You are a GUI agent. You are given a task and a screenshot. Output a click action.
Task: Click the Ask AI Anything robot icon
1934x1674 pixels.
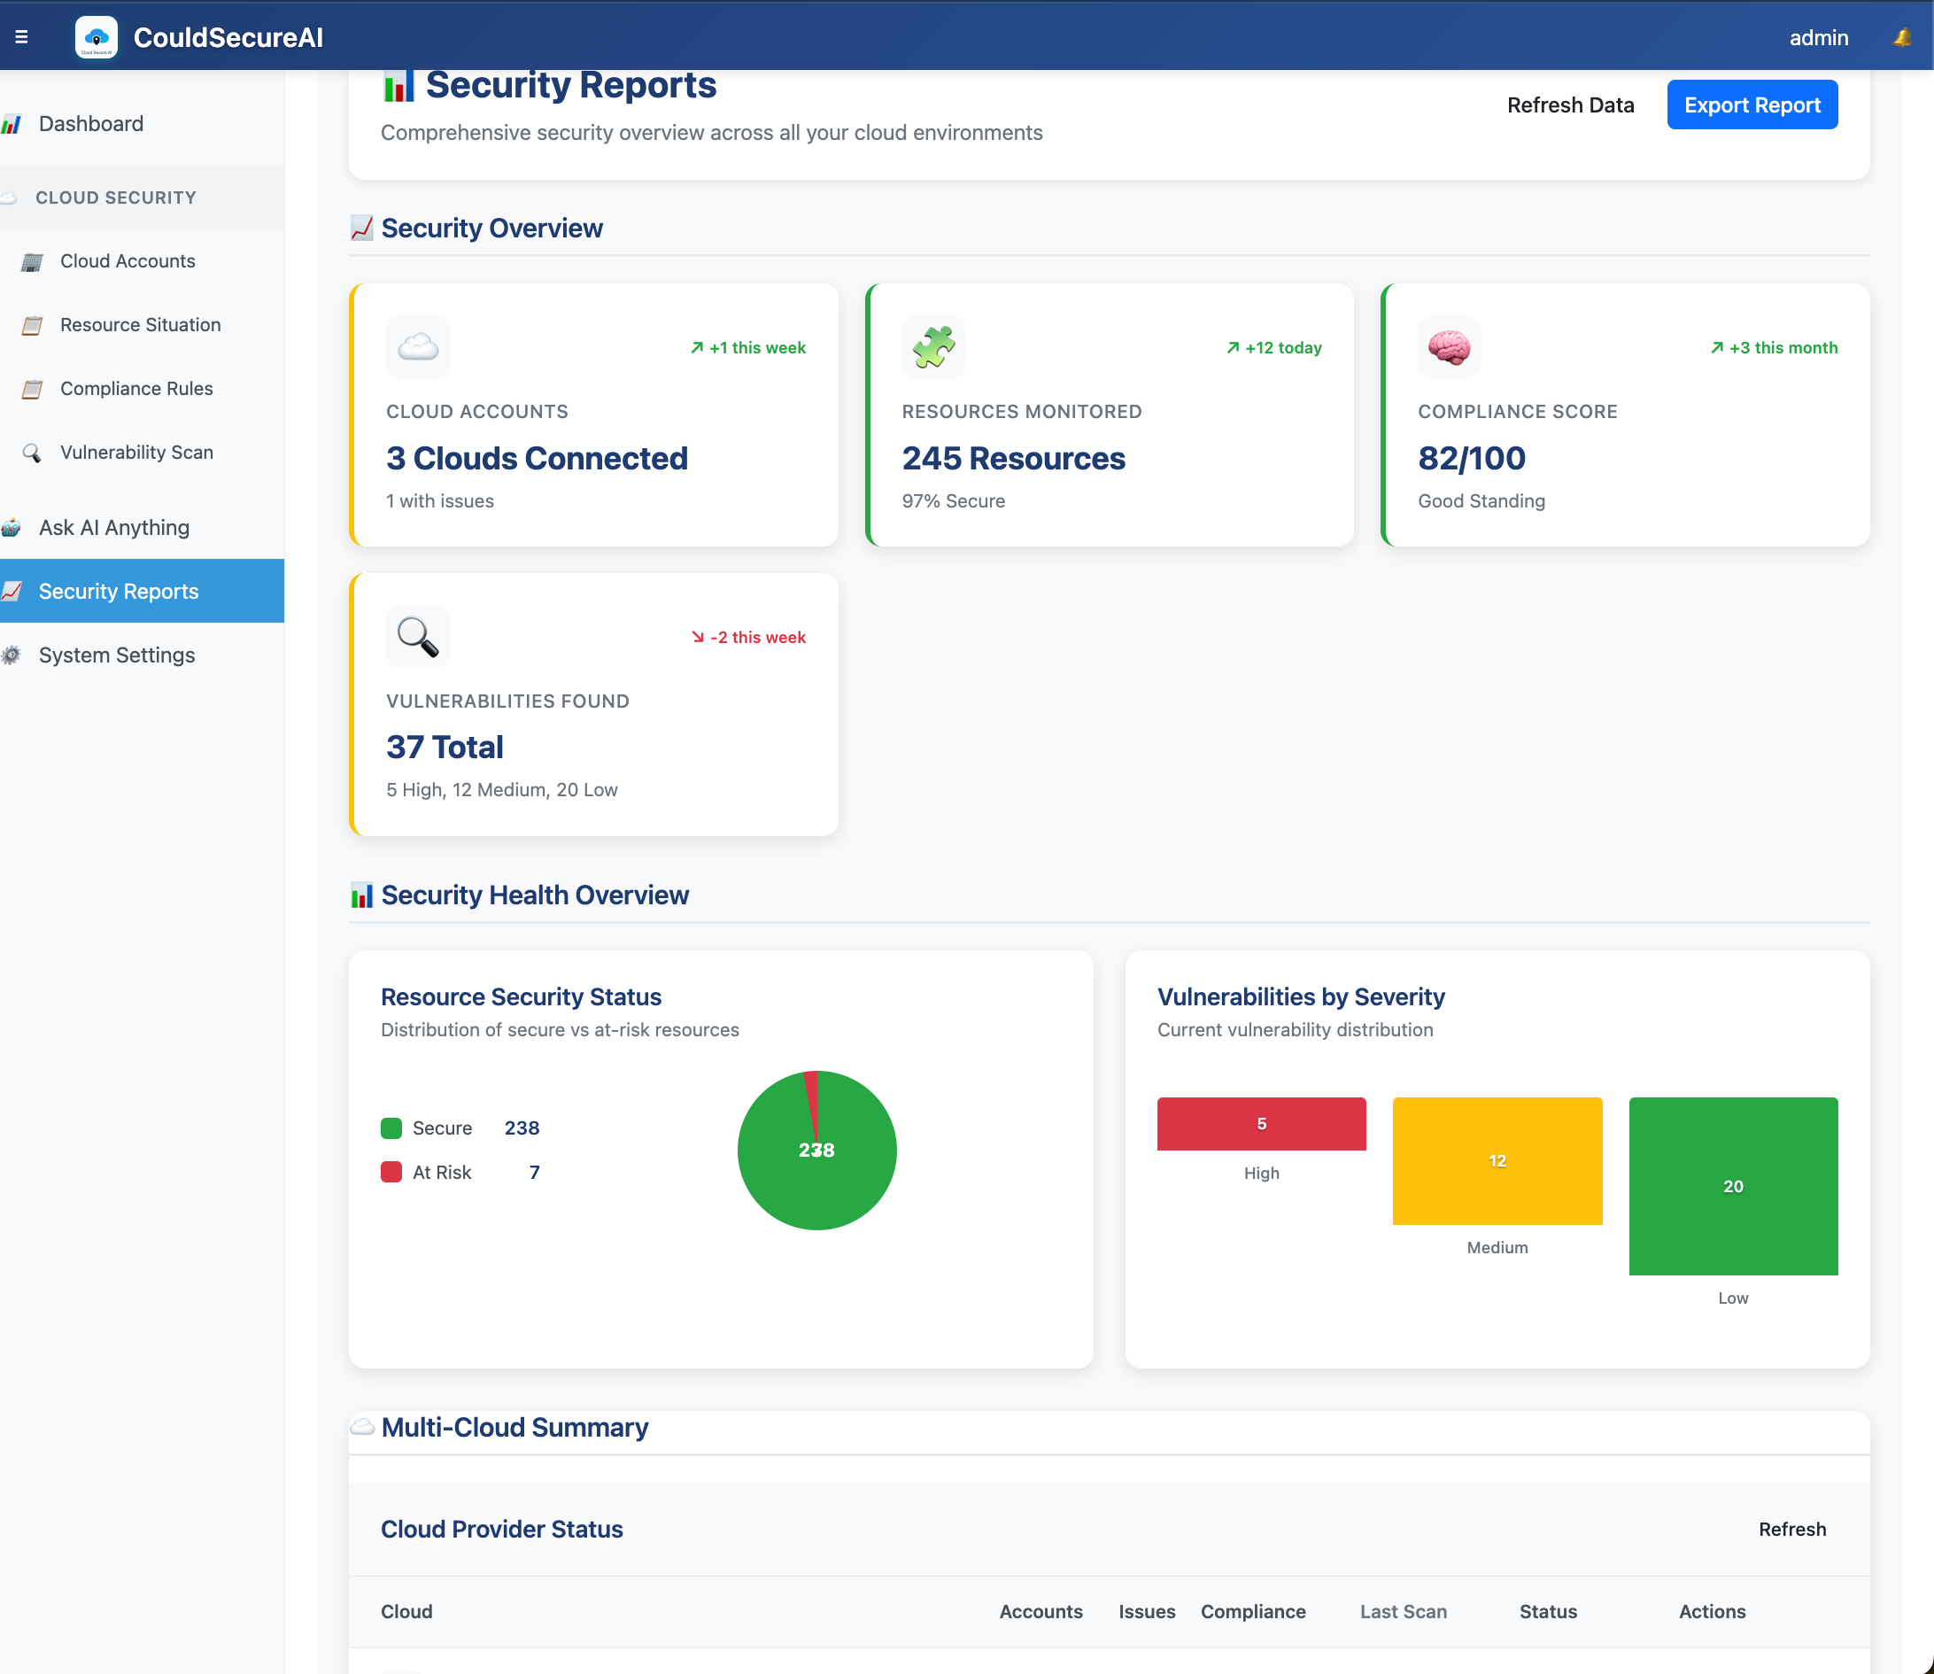point(12,527)
